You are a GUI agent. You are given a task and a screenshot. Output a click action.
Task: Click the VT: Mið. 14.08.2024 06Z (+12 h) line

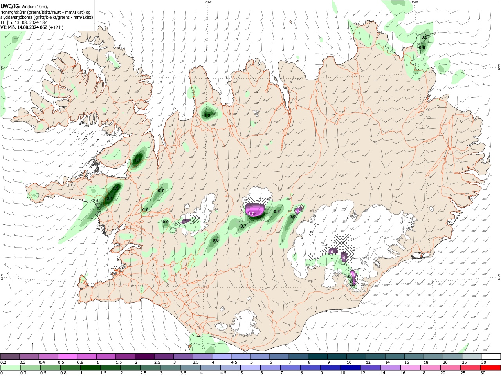pos(32,27)
